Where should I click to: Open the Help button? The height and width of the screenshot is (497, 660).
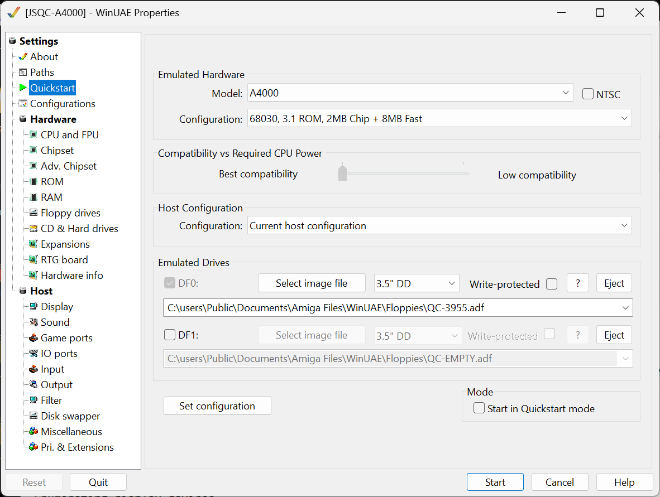pyautogui.click(x=624, y=482)
